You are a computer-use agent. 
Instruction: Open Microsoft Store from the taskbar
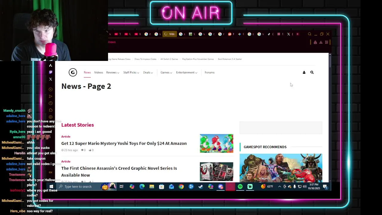tap(161, 187)
